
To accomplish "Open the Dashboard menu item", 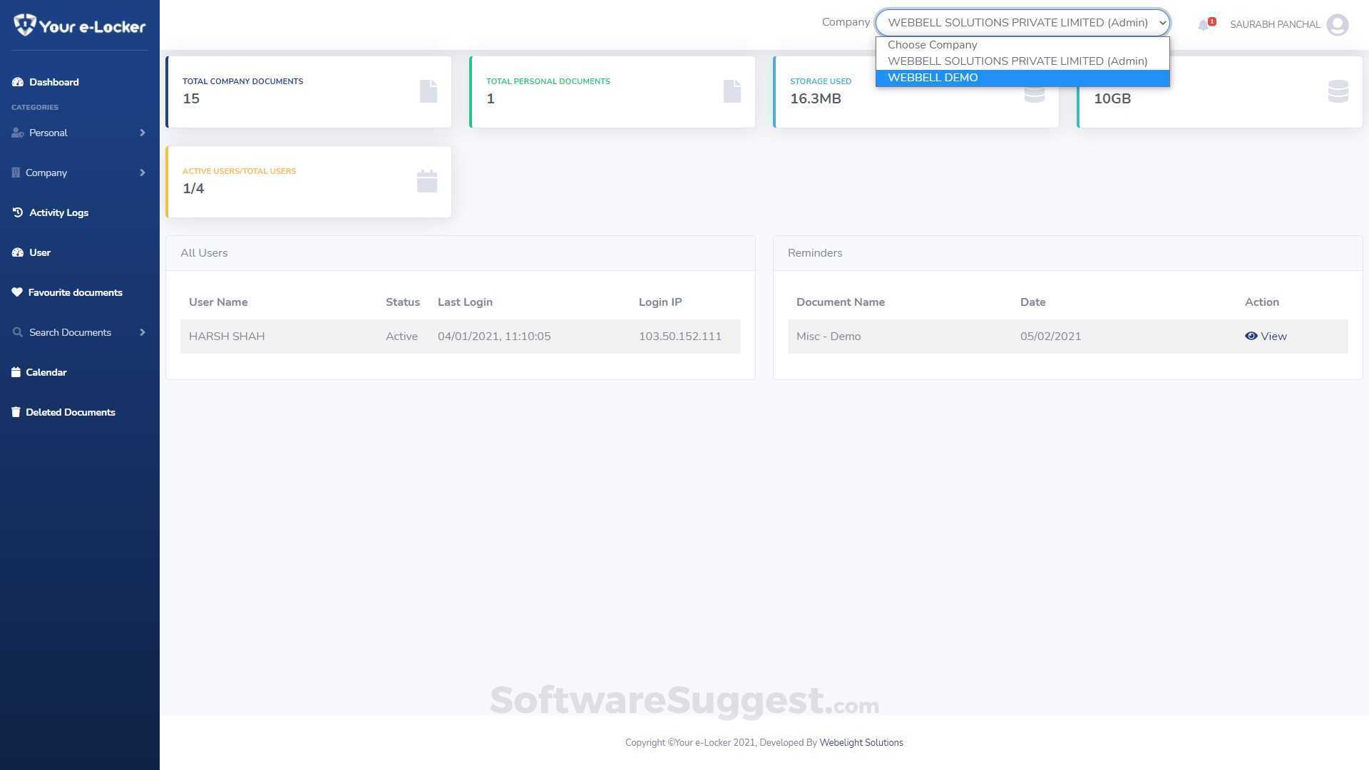I will (54, 82).
